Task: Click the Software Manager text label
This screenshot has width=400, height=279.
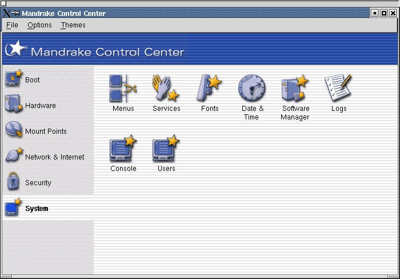Action: click(x=295, y=113)
